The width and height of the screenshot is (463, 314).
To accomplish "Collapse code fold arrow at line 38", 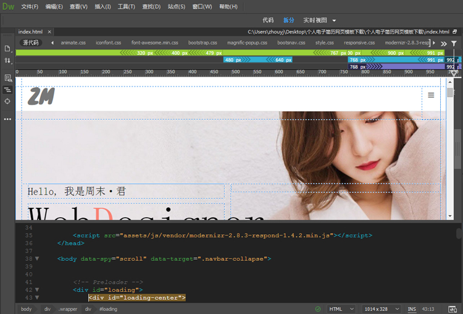I will [x=37, y=259].
